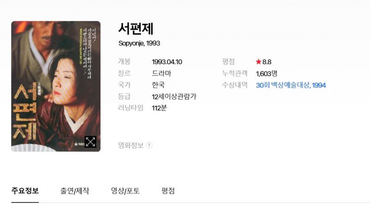Select the 주요정보 tab

(25, 191)
